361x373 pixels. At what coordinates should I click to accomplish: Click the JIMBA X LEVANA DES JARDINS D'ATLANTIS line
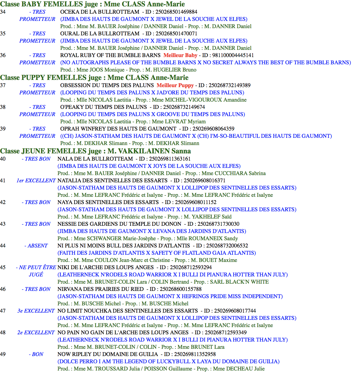pyautogui.click(x=152, y=231)
